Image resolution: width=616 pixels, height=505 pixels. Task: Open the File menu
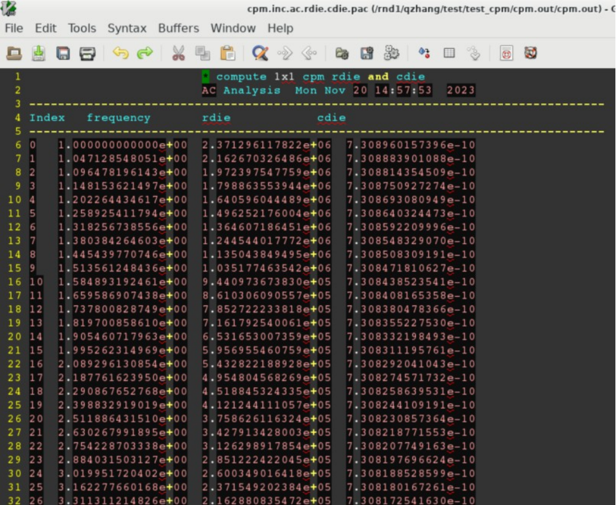14,28
